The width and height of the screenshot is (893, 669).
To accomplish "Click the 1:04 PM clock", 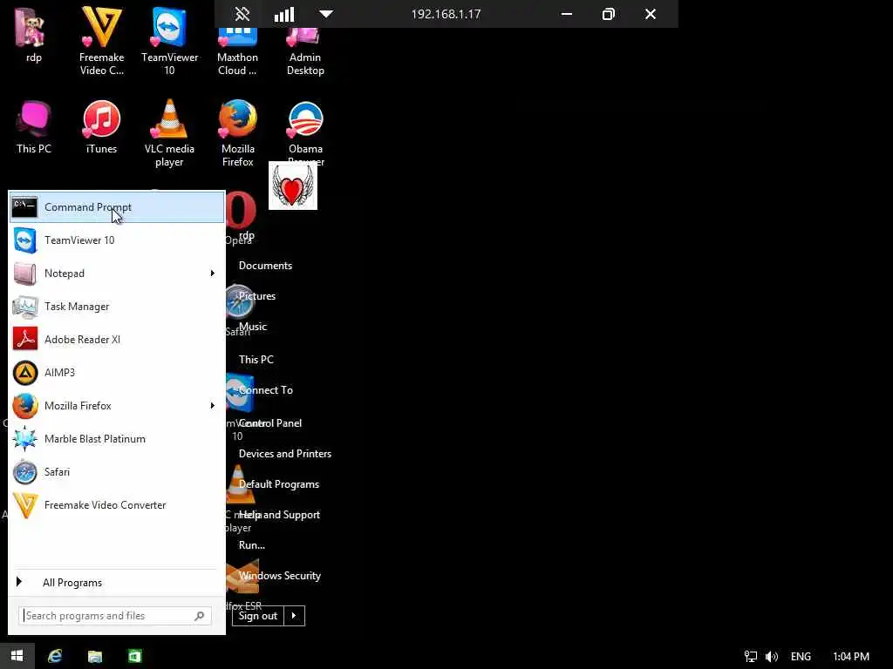I will tap(851, 657).
